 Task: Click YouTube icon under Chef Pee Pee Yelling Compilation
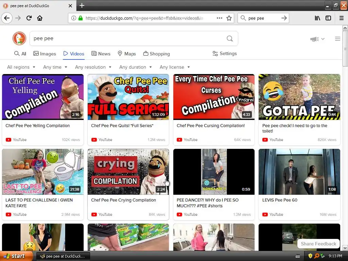[x=8, y=140]
